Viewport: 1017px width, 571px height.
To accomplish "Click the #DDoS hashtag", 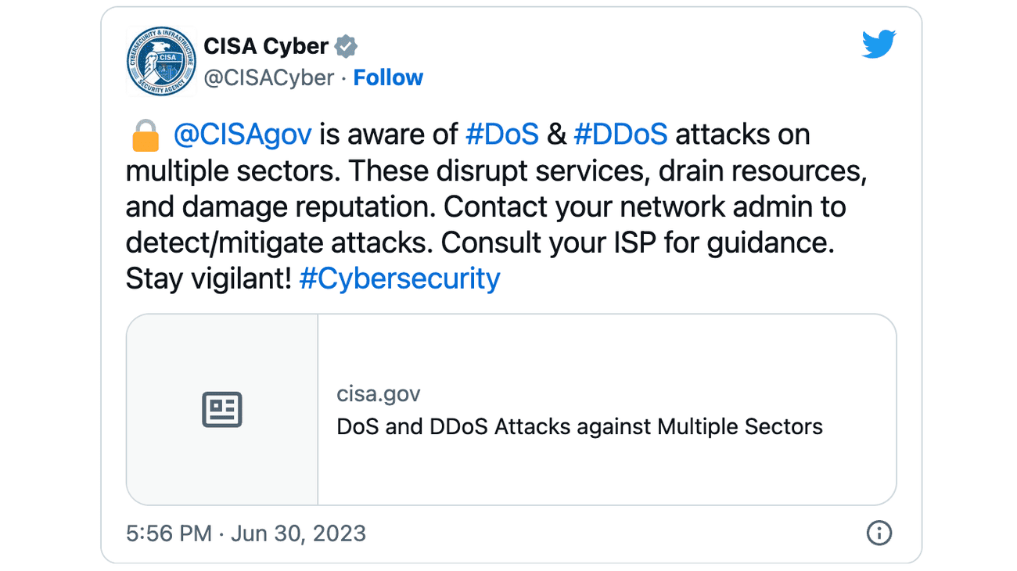I will click(x=620, y=134).
